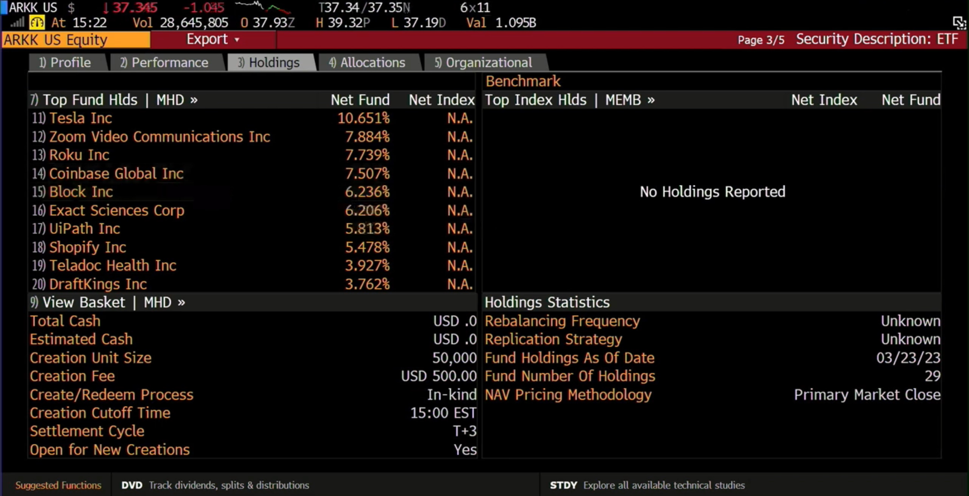Click the last price 37.345
Screen dimensions: 969x496
pyautogui.click(x=135, y=8)
